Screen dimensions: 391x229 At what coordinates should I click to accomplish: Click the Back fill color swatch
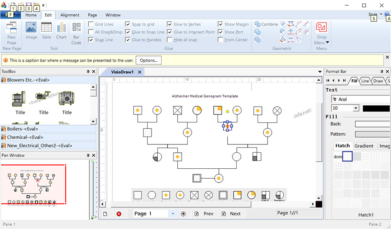[x=373, y=124]
